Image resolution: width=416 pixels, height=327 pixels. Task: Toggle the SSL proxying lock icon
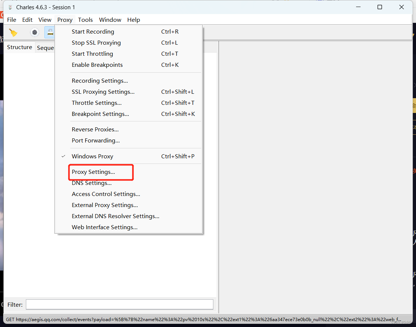click(x=50, y=32)
